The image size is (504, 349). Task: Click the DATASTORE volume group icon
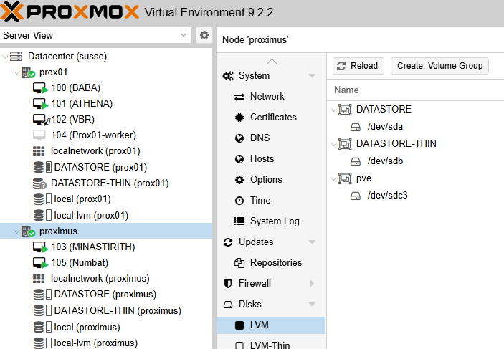[345, 110]
